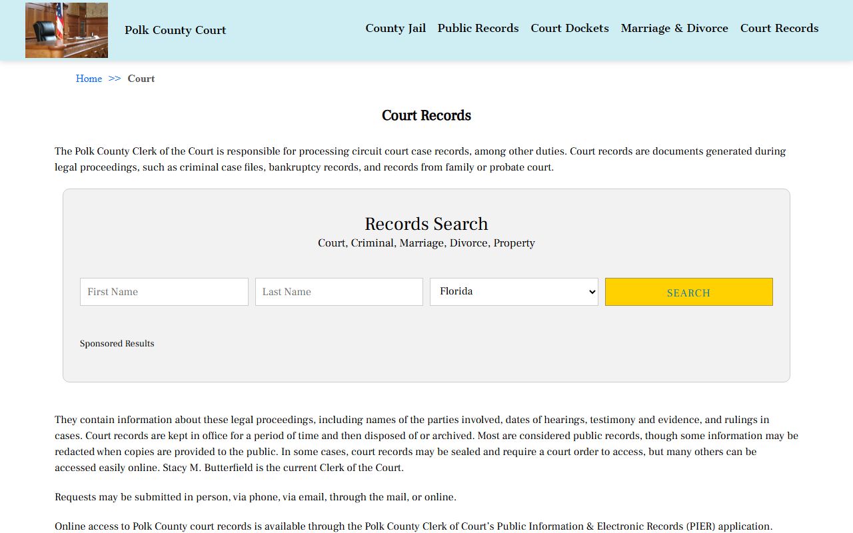Open the Polk County Court site title
853x533 pixels.
coord(175,30)
